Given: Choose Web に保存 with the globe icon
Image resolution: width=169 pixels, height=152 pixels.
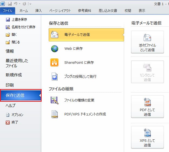Looking at the screenshot, I should click(73, 49).
